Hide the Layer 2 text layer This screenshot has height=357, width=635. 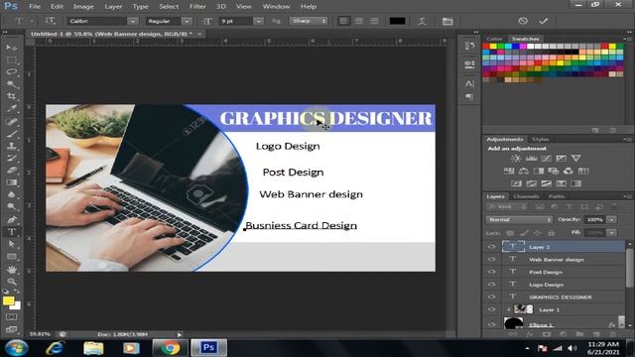pos(492,247)
